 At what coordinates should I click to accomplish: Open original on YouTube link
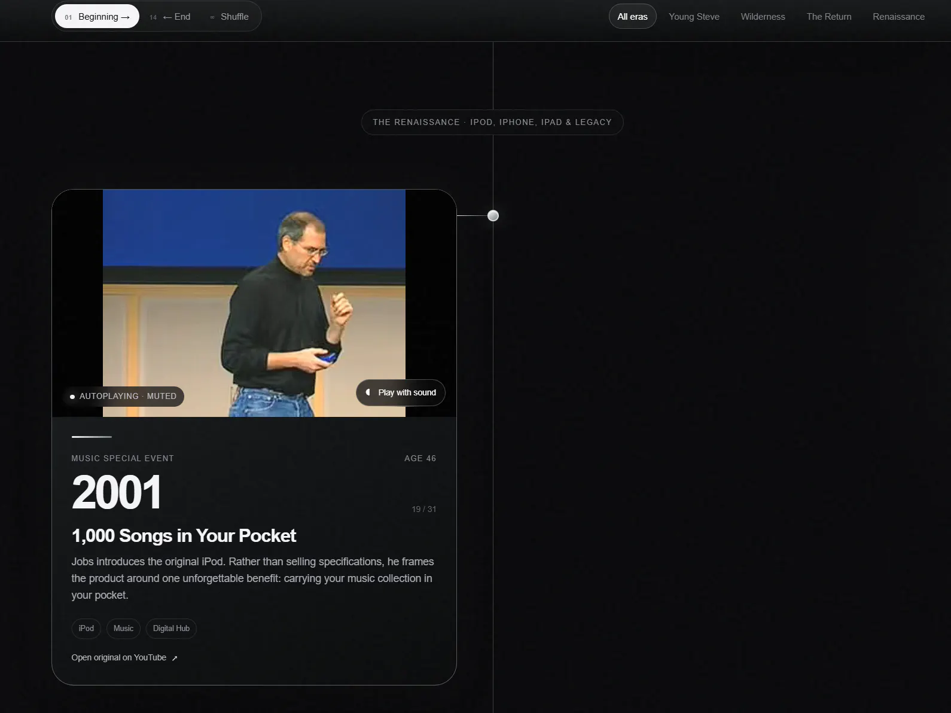(x=124, y=657)
